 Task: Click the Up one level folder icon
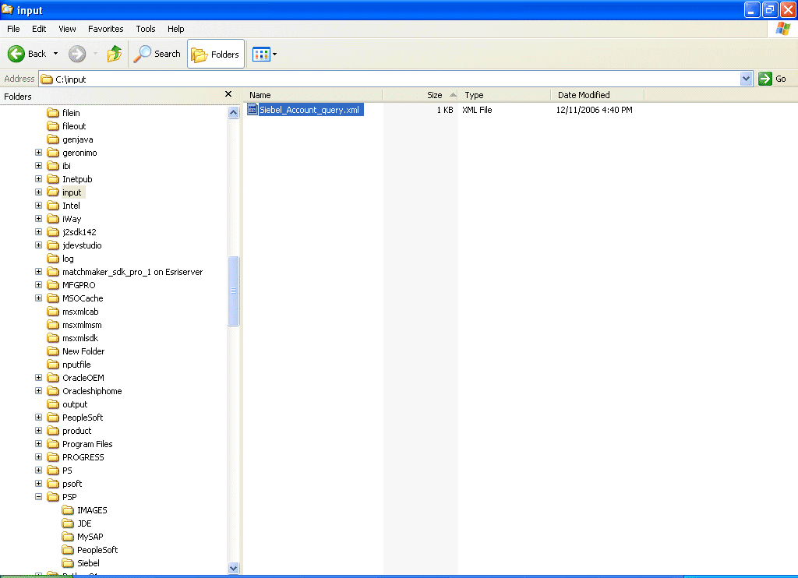[x=114, y=54]
